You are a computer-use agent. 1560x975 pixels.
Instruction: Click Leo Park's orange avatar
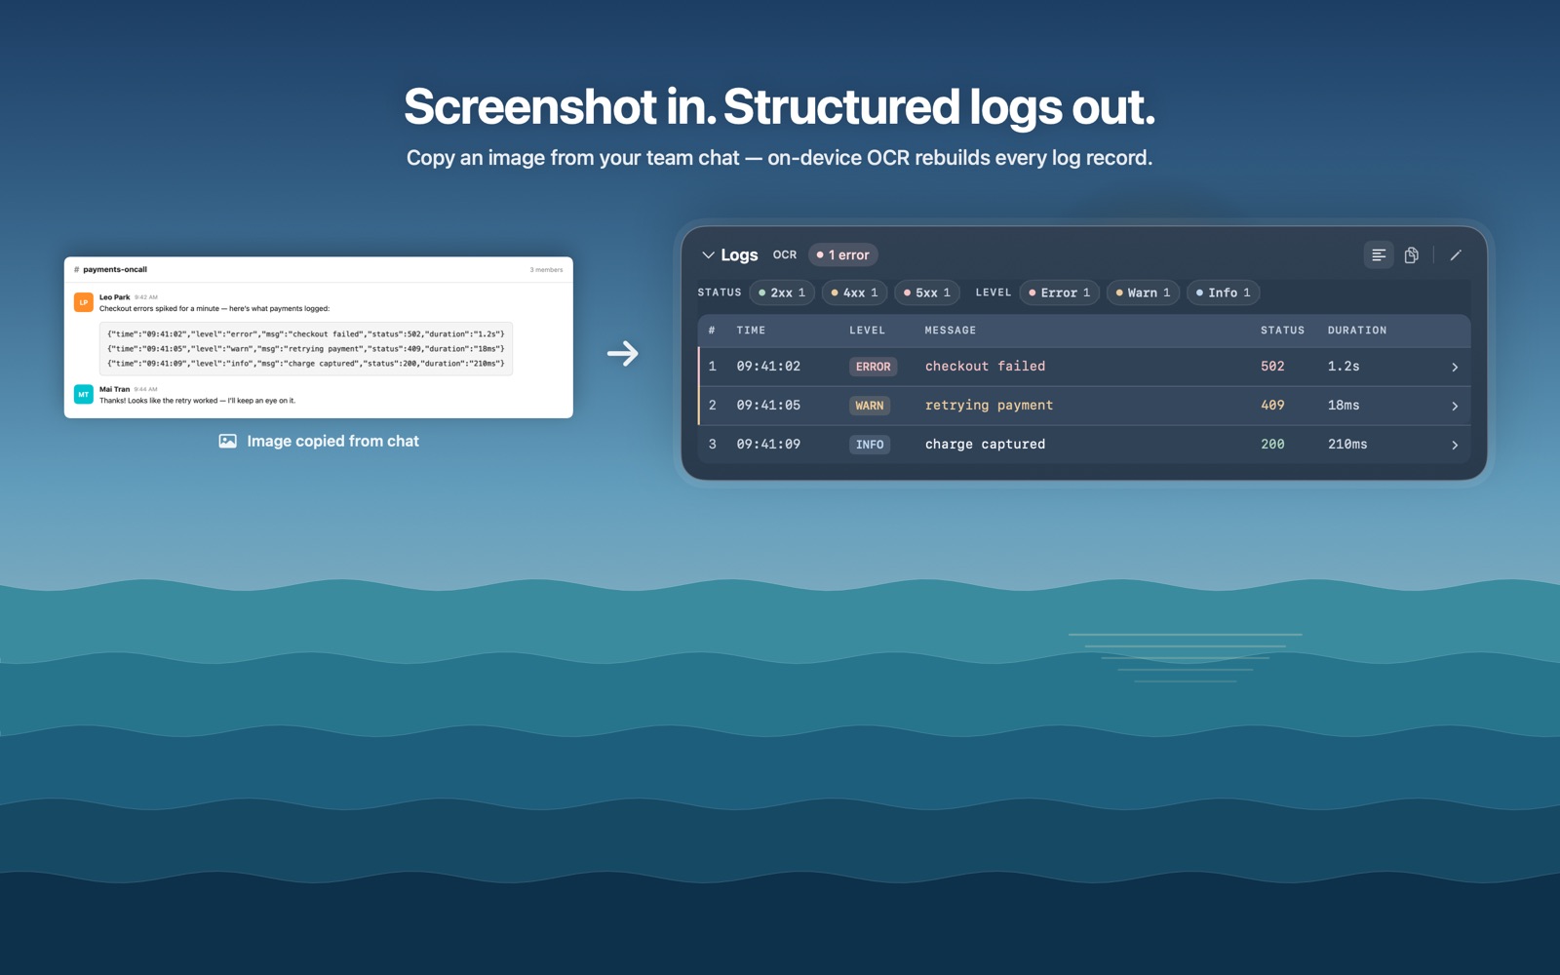(x=84, y=302)
